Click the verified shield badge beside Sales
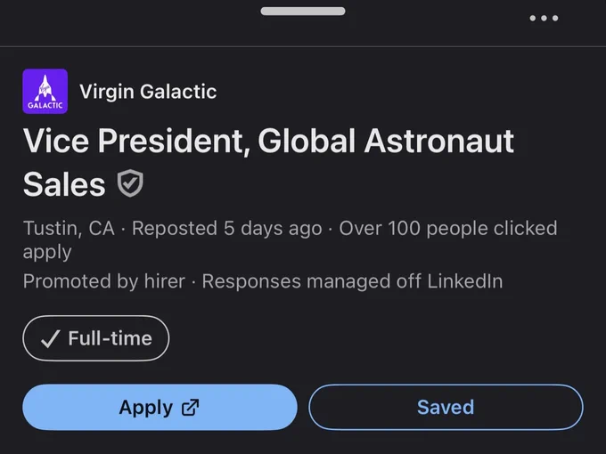 [x=130, y=183]
